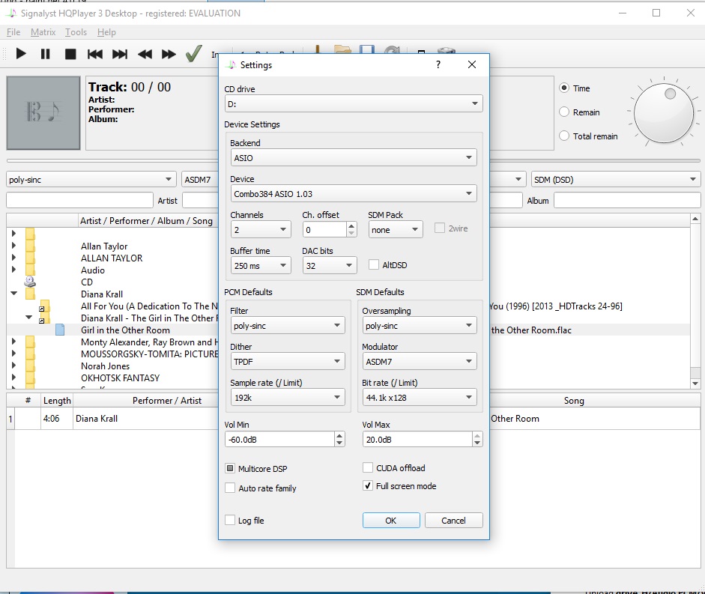Cancel the Settings dialog
This screenshot has height=594, width=705.
[x=453, y=521]
